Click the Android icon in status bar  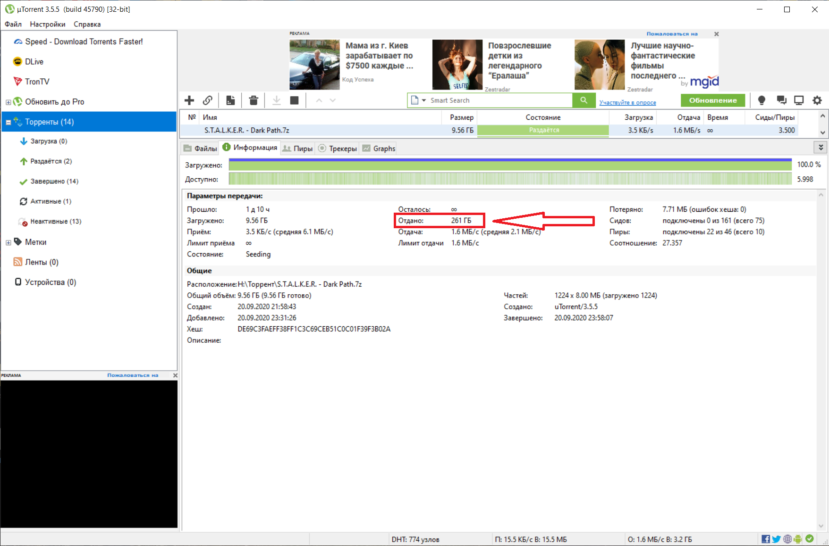pyautogui.click(x=798, y=539)
